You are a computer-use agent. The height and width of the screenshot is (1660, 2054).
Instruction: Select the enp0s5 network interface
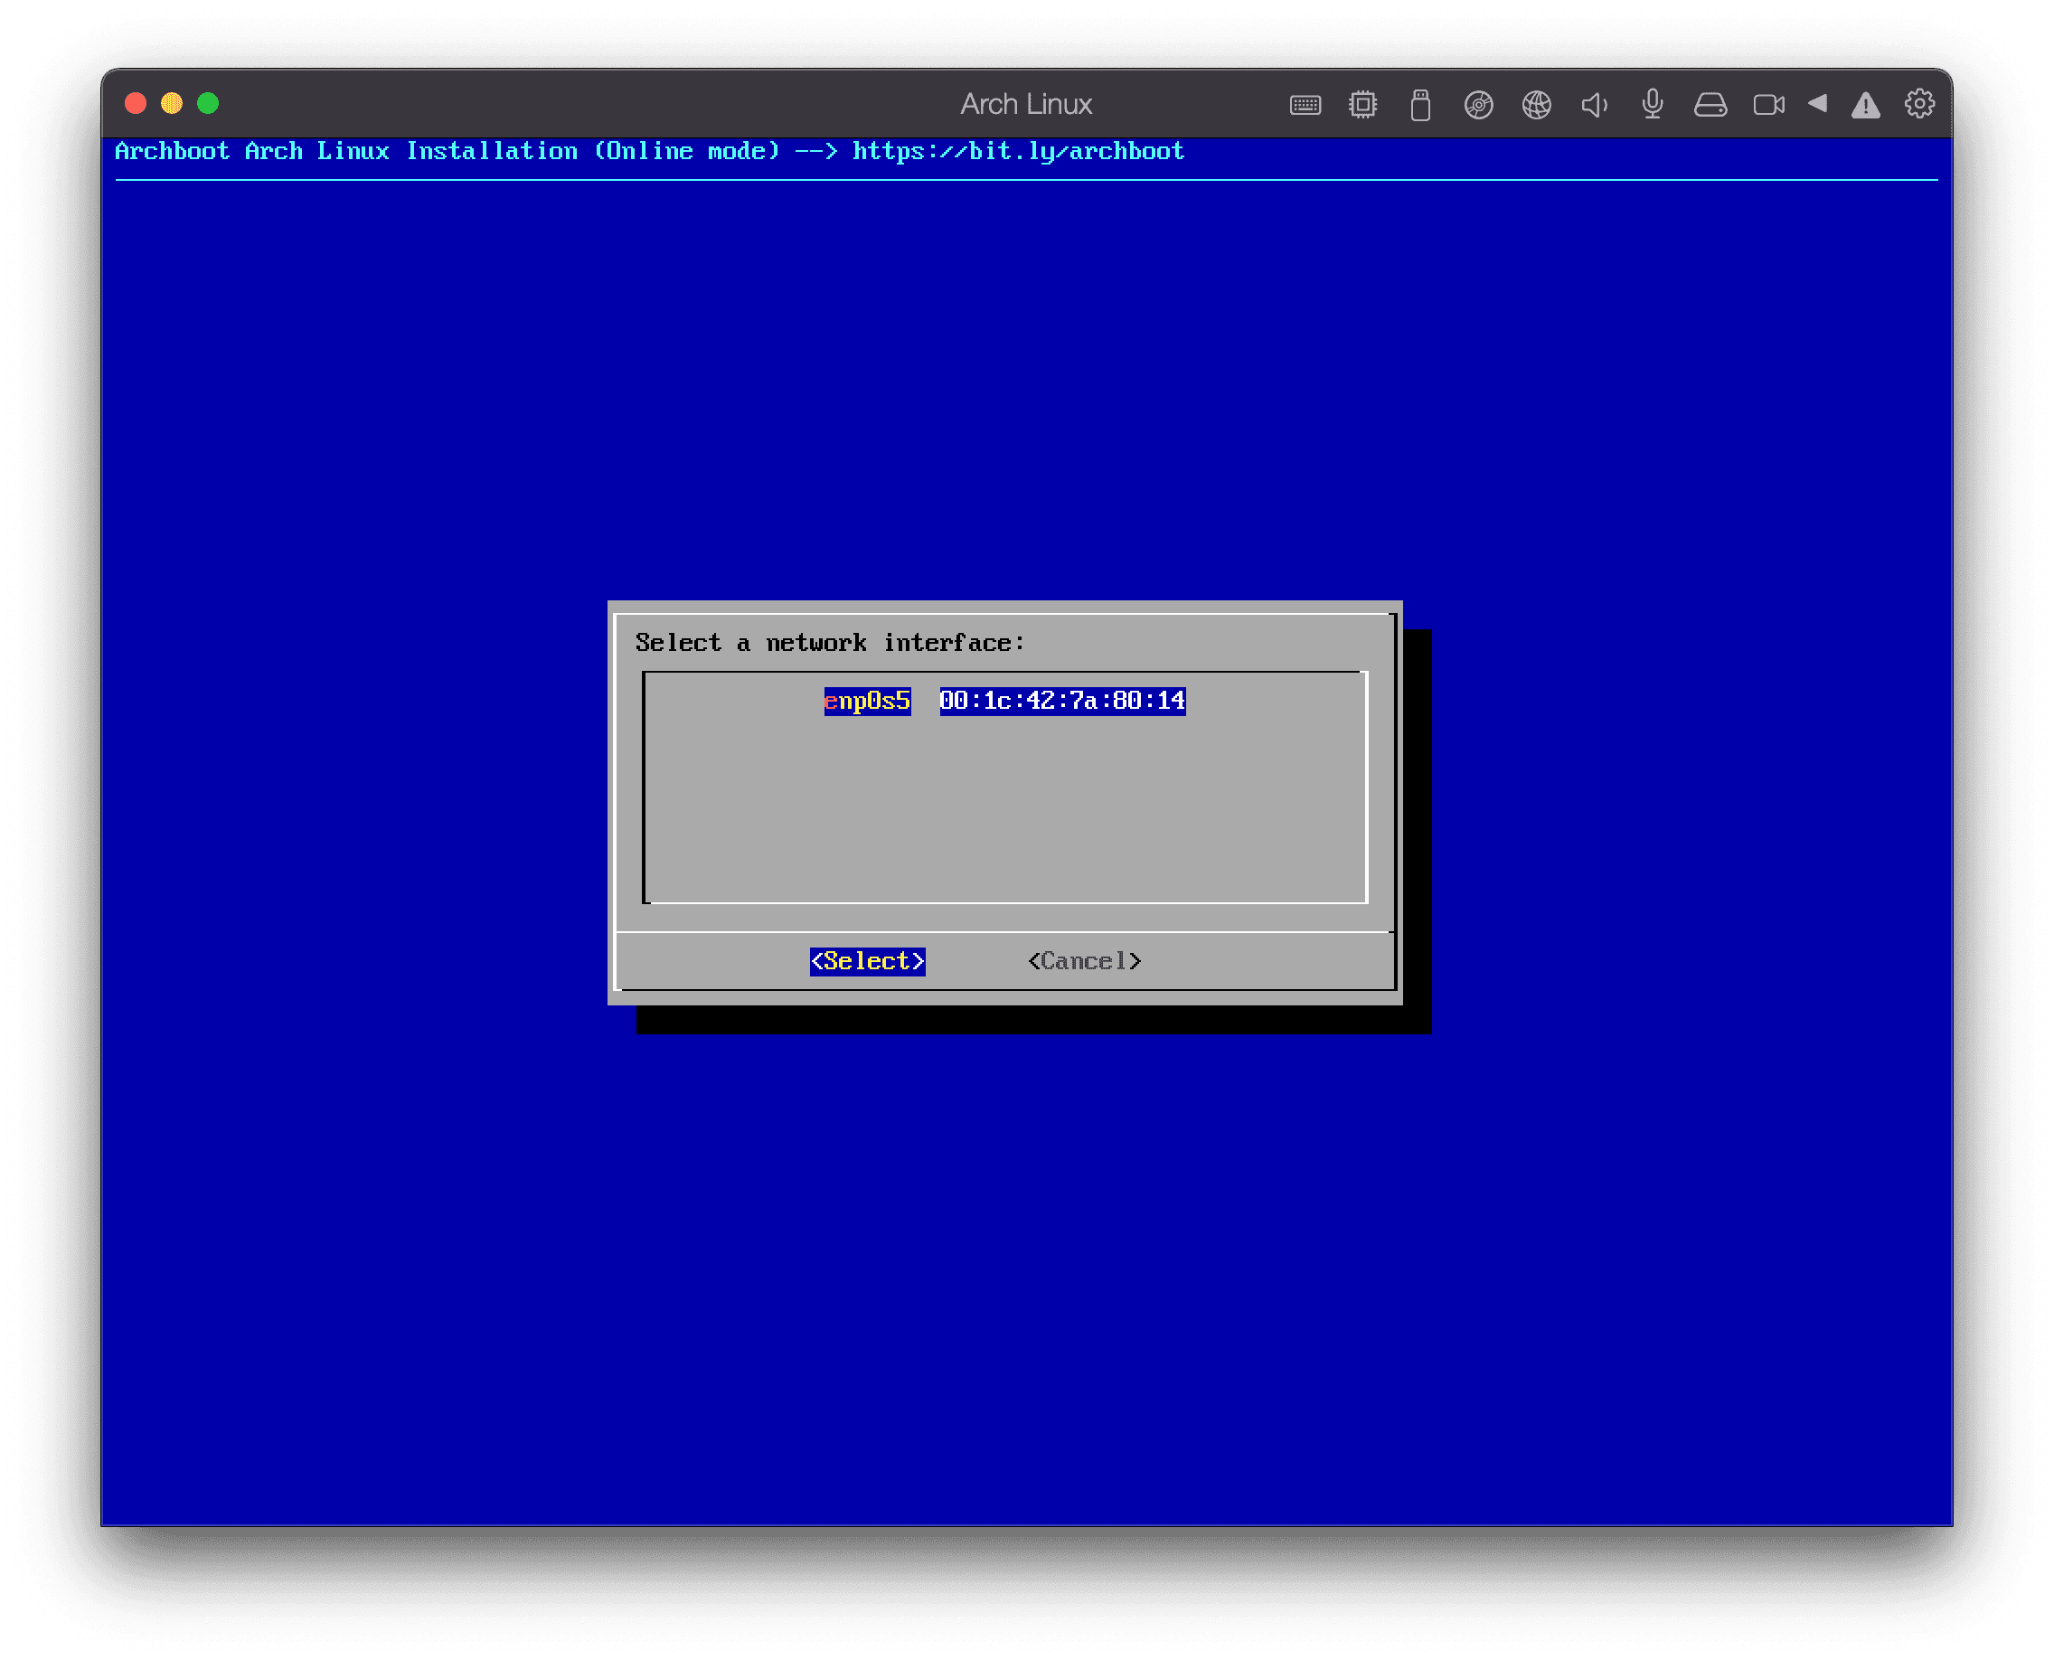[867, 701]
